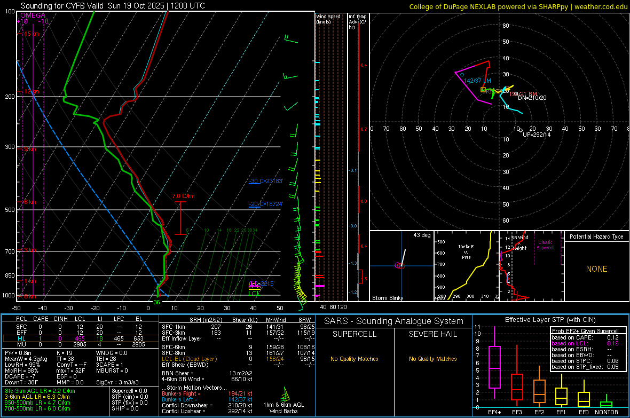Click the NONE hazard type text

[596, 269]
